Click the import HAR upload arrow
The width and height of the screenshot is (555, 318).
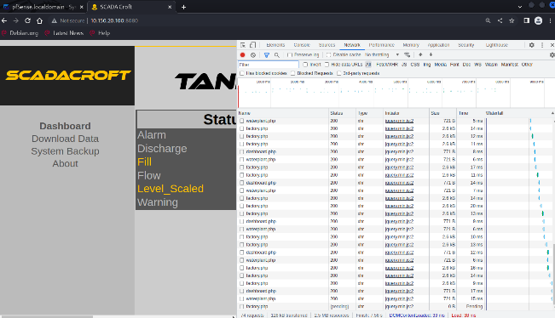click(420, 54)
